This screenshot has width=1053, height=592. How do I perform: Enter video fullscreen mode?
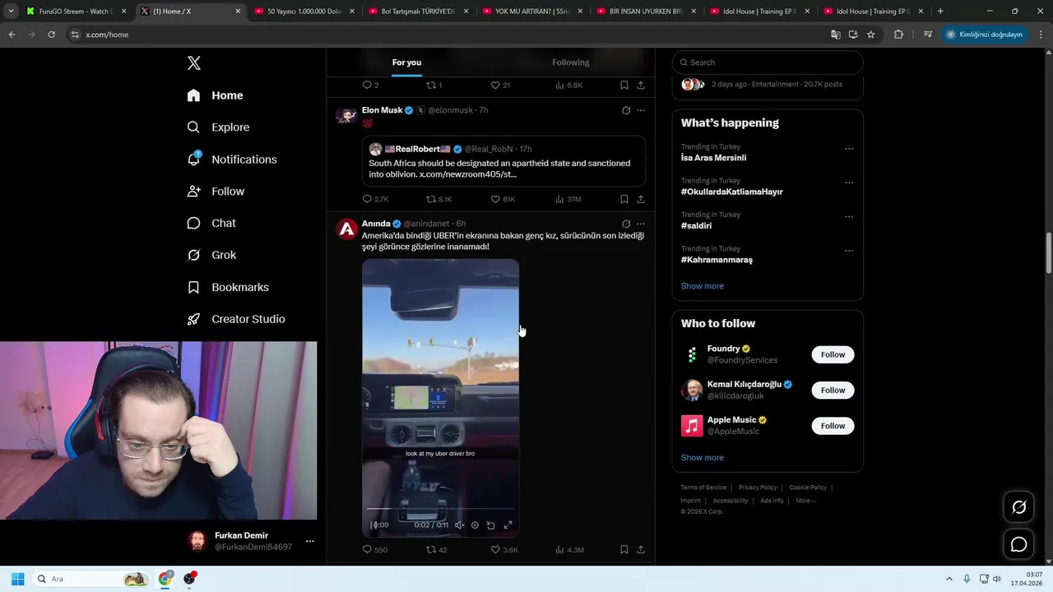point(508,525)
